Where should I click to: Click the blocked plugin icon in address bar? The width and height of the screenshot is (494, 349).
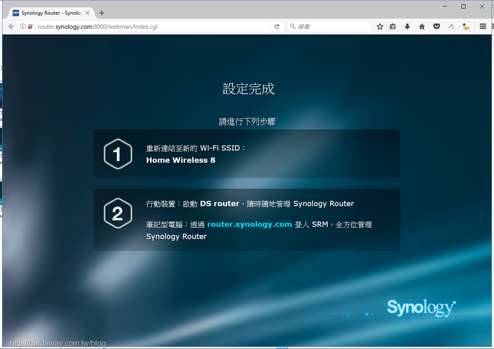30,26
